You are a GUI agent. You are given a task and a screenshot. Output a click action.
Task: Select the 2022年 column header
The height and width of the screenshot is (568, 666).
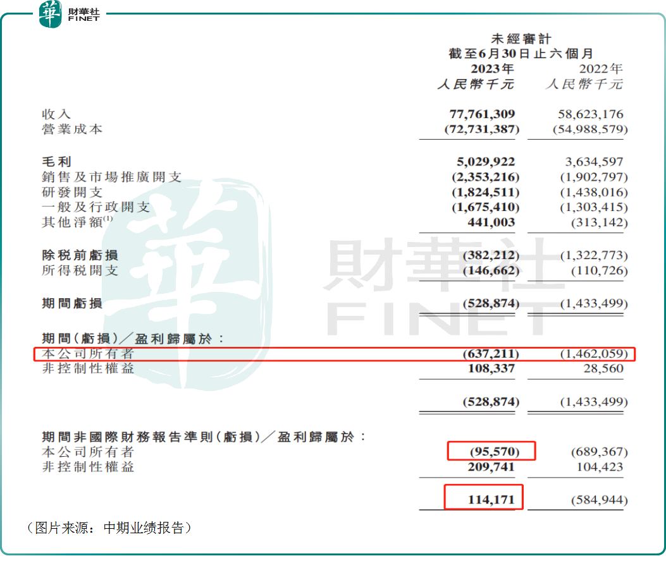pos(601,69)
